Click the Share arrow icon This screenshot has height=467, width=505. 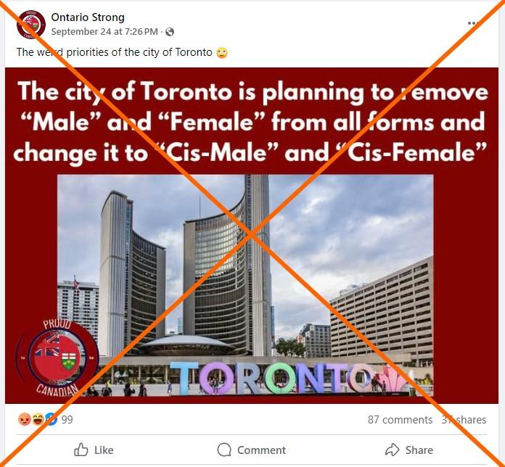(x=393, y=450)
